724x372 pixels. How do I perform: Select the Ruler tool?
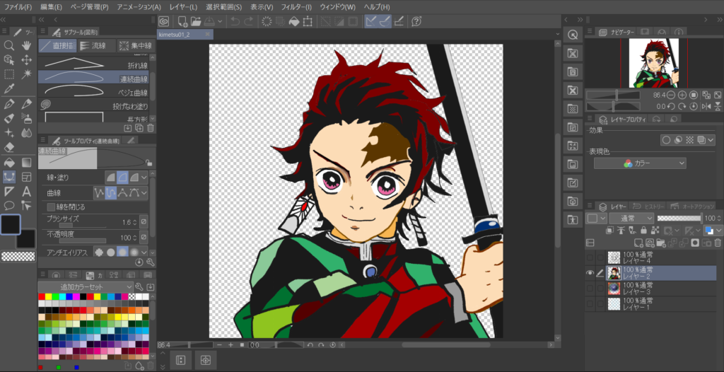(x=8, y=192)
